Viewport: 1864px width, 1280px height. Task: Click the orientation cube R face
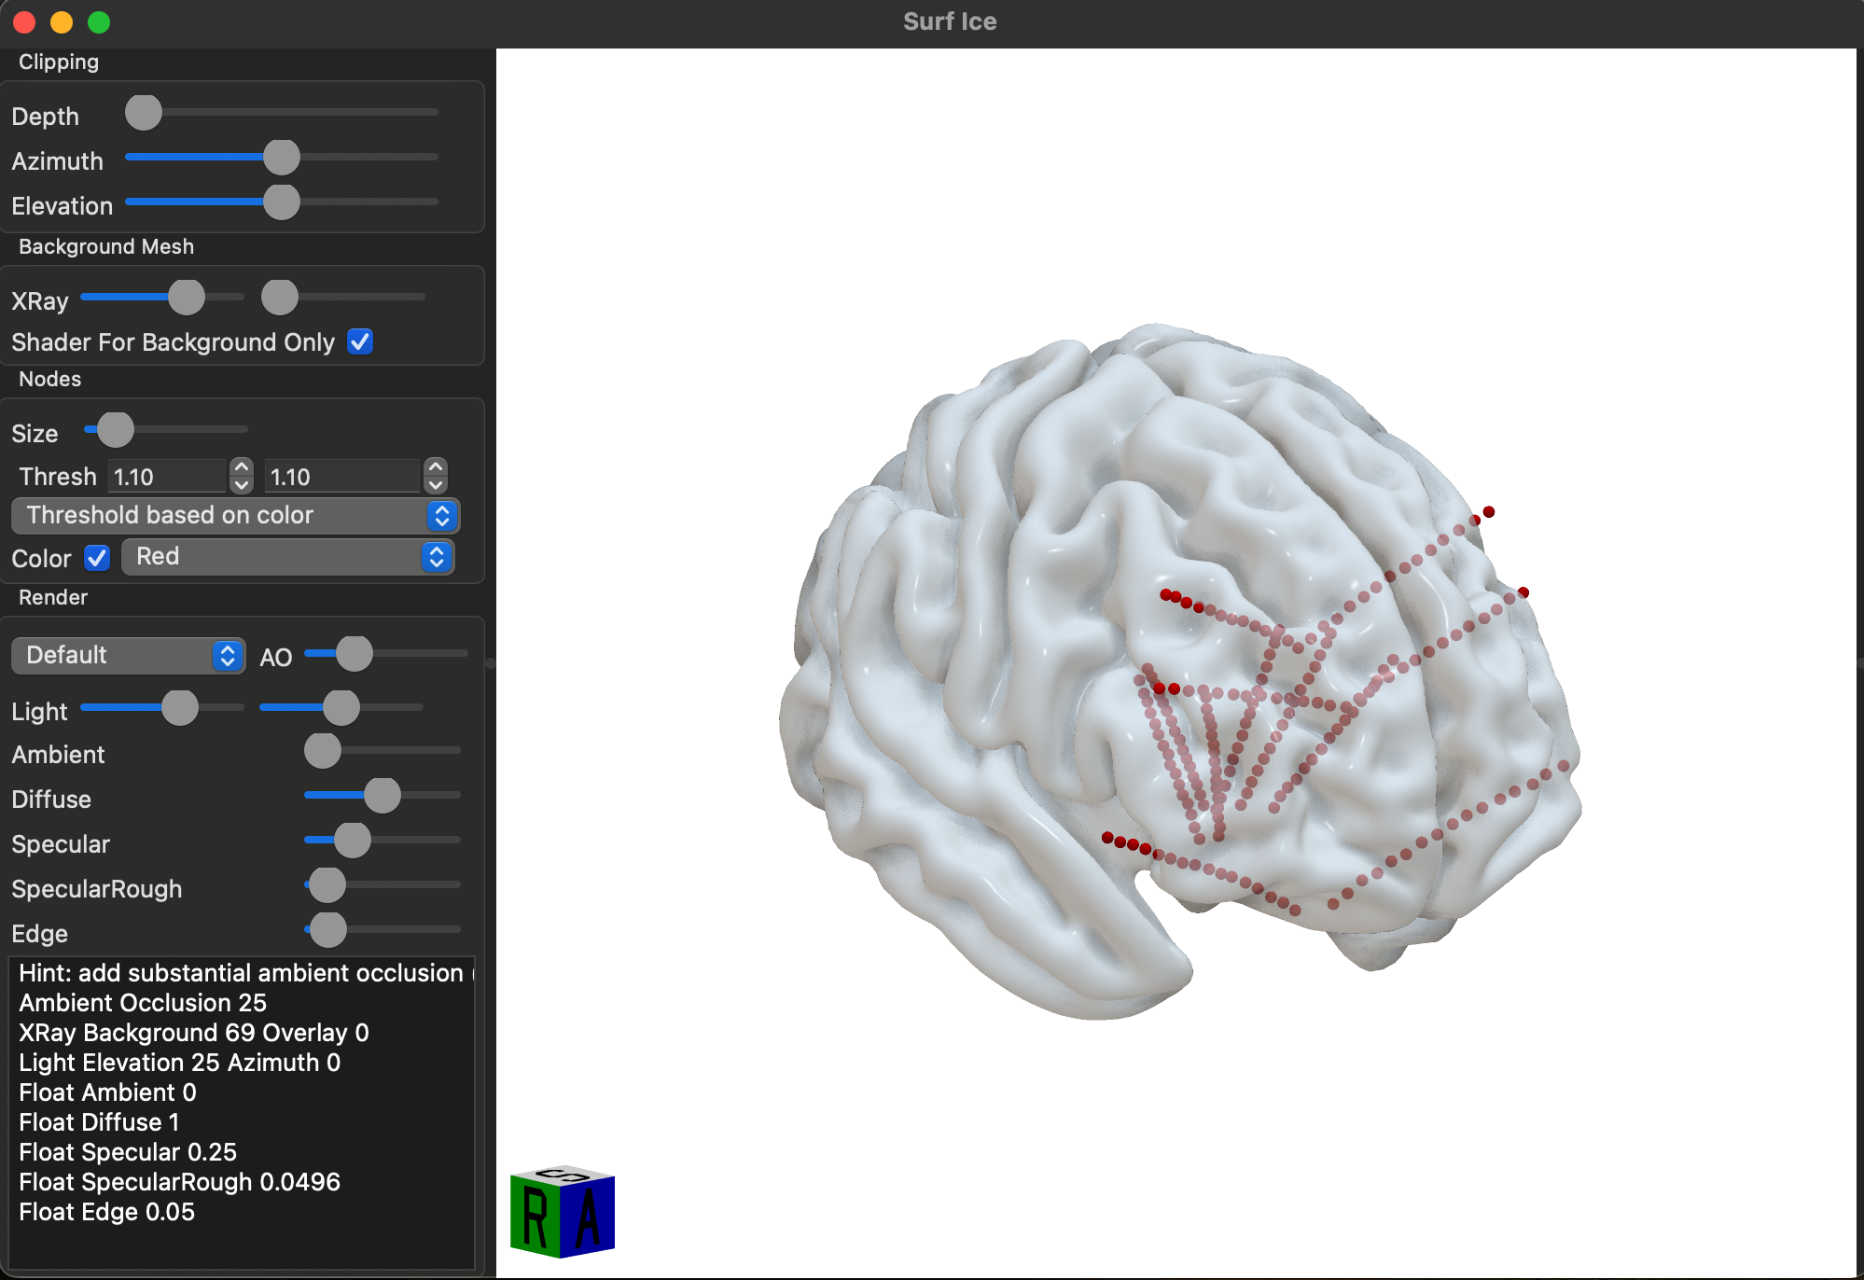coord(535,1217)
